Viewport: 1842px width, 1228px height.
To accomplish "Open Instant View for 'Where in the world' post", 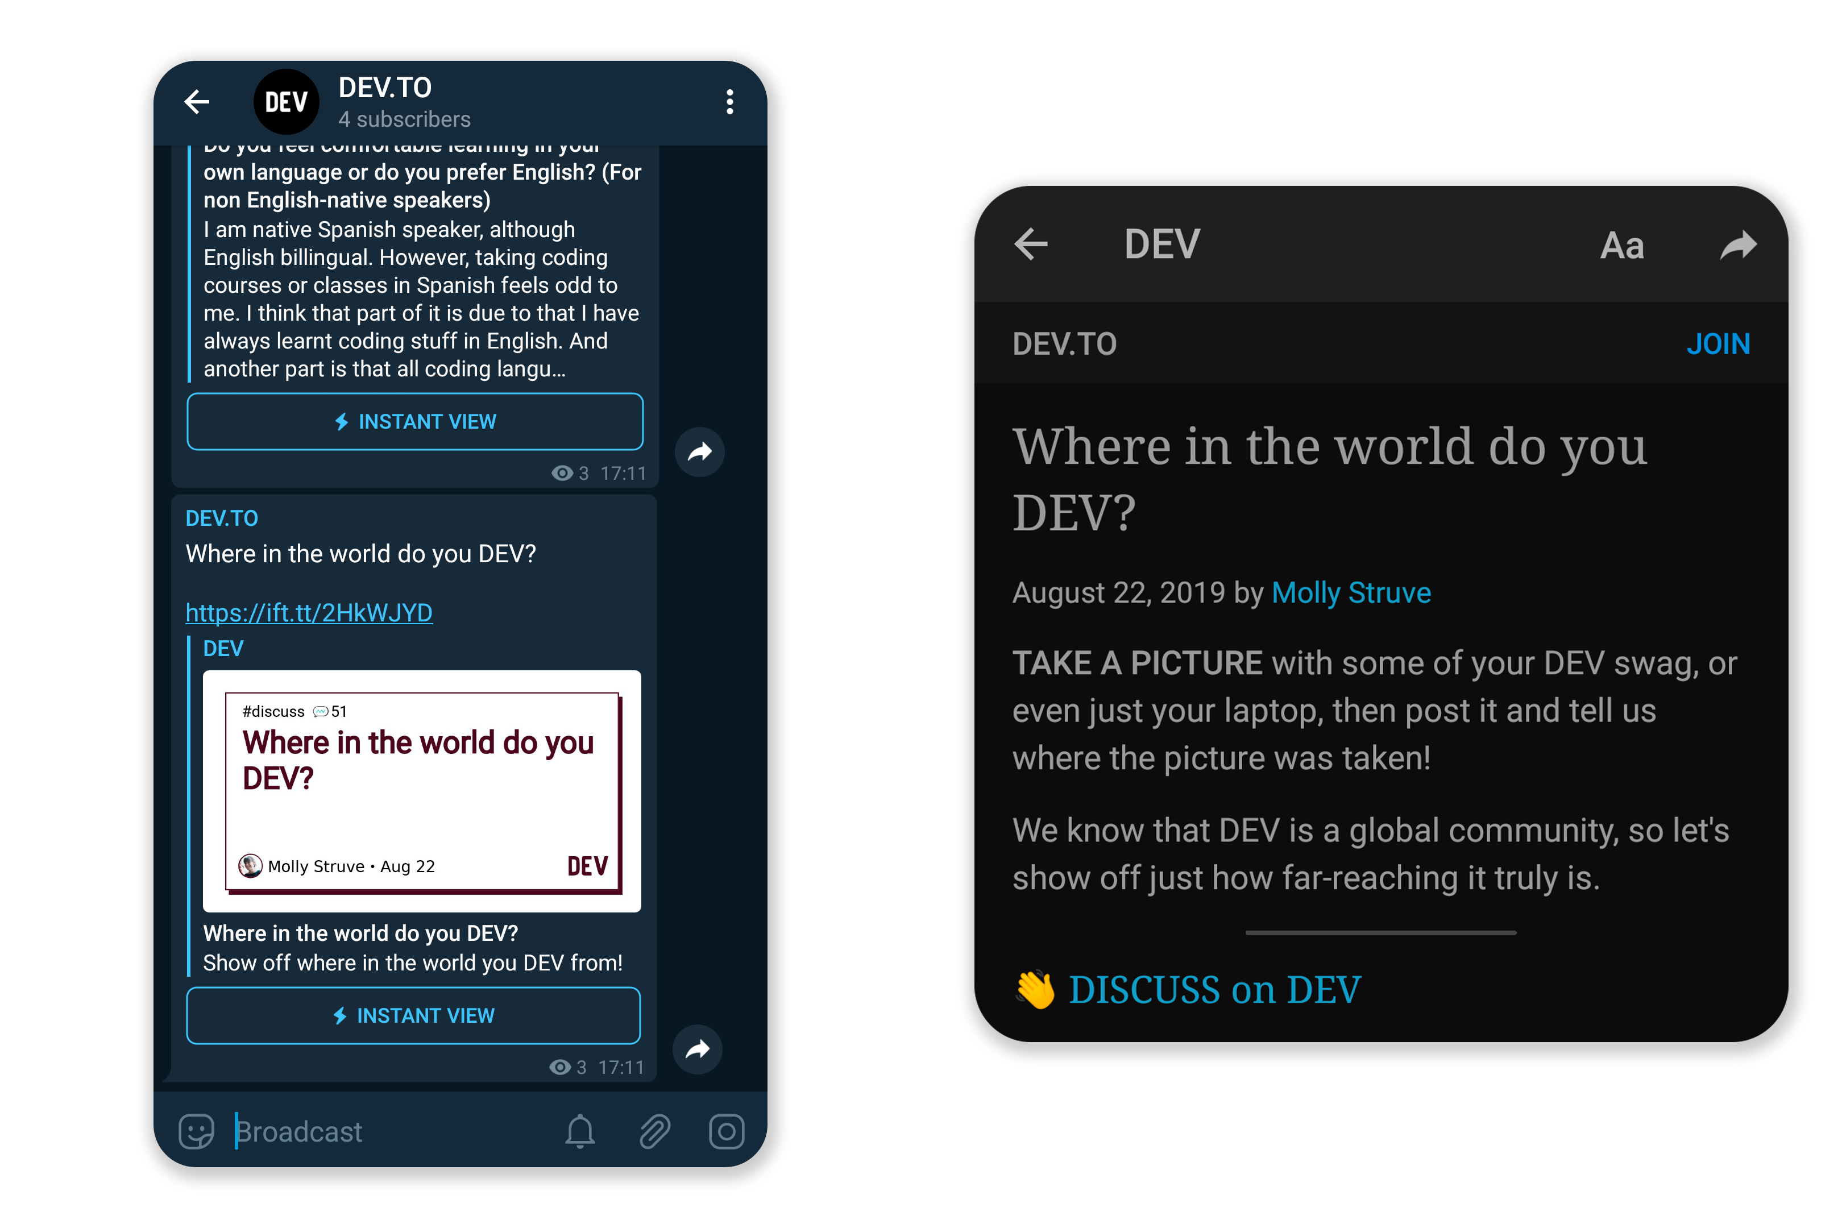I will pos(413,1016).
